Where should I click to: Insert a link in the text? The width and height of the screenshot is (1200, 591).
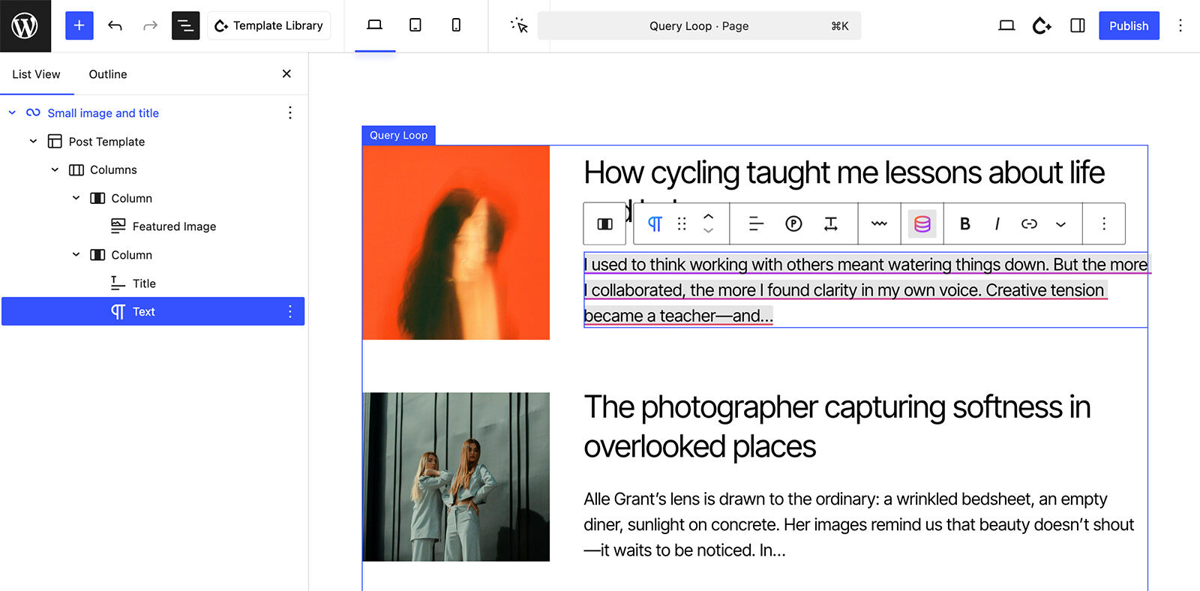pos(1029,223)
